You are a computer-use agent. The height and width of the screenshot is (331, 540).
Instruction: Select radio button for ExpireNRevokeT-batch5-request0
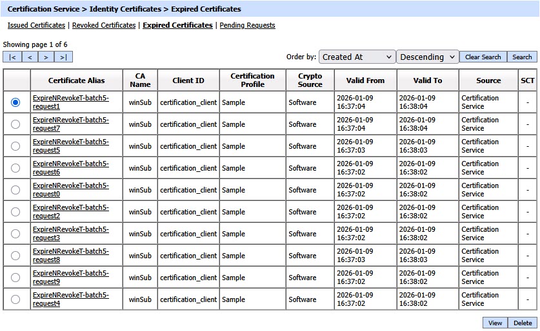tap(15, 190)
